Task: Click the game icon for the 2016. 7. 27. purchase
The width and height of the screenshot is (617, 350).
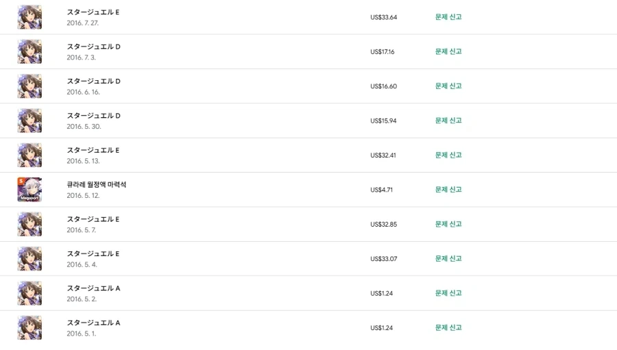Action: pos(29,17)
